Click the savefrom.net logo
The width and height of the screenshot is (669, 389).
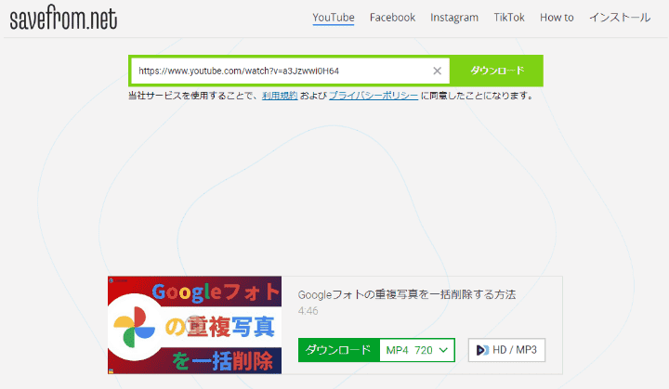click(x=63, y=18)
